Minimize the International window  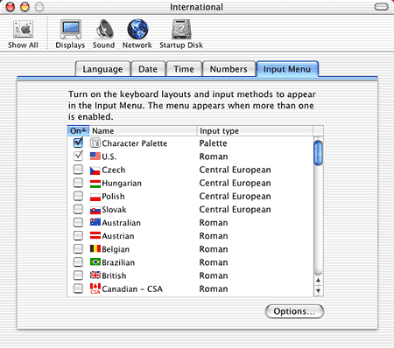(x=25, y=7)
